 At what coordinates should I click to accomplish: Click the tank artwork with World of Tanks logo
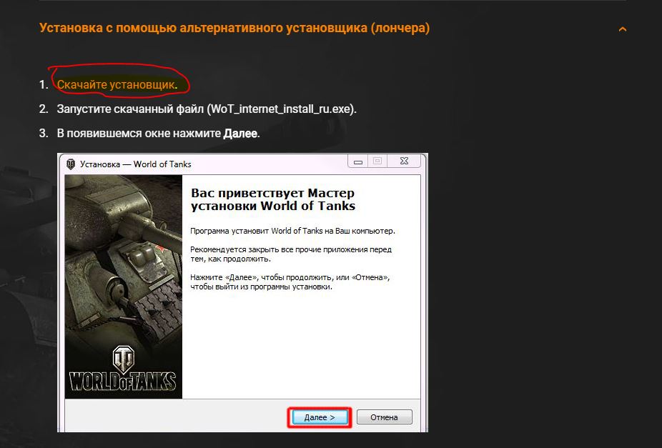tap(123, 287)
